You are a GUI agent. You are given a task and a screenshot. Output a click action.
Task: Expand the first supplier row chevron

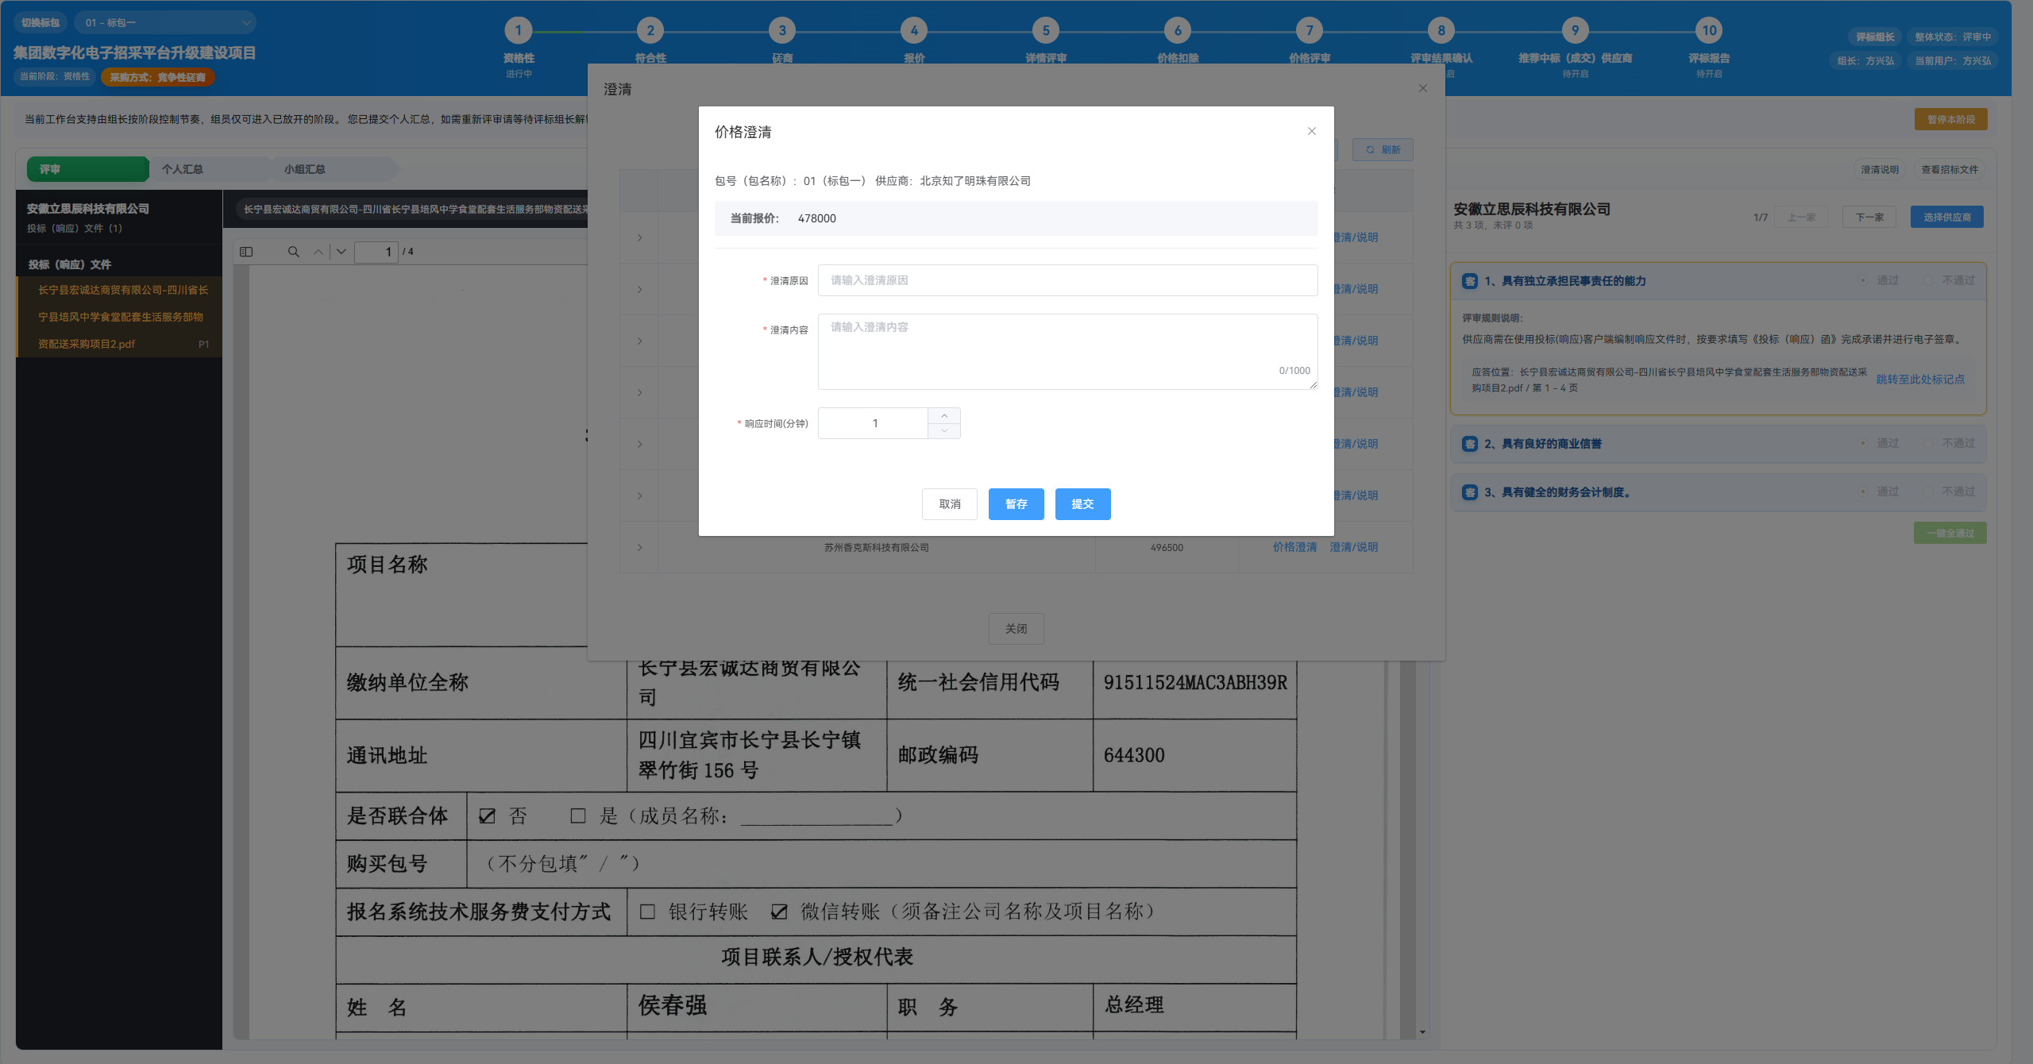click(x=639, y=237)
